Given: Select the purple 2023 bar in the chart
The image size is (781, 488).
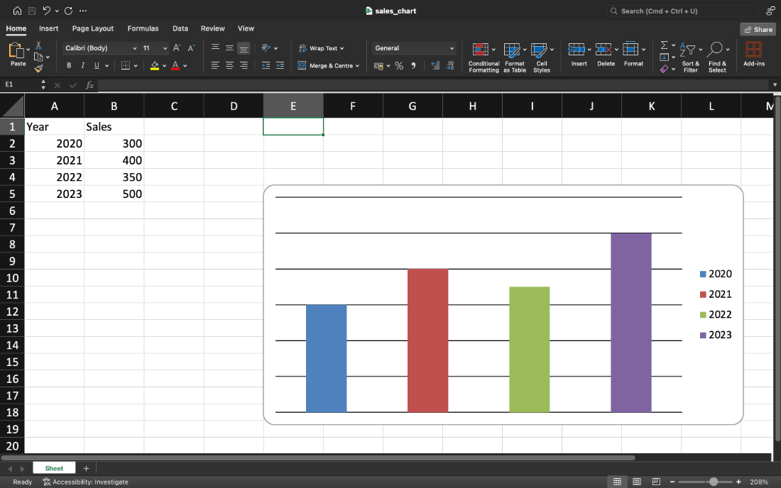Looking at the screenshot, I should click(630, 322).
